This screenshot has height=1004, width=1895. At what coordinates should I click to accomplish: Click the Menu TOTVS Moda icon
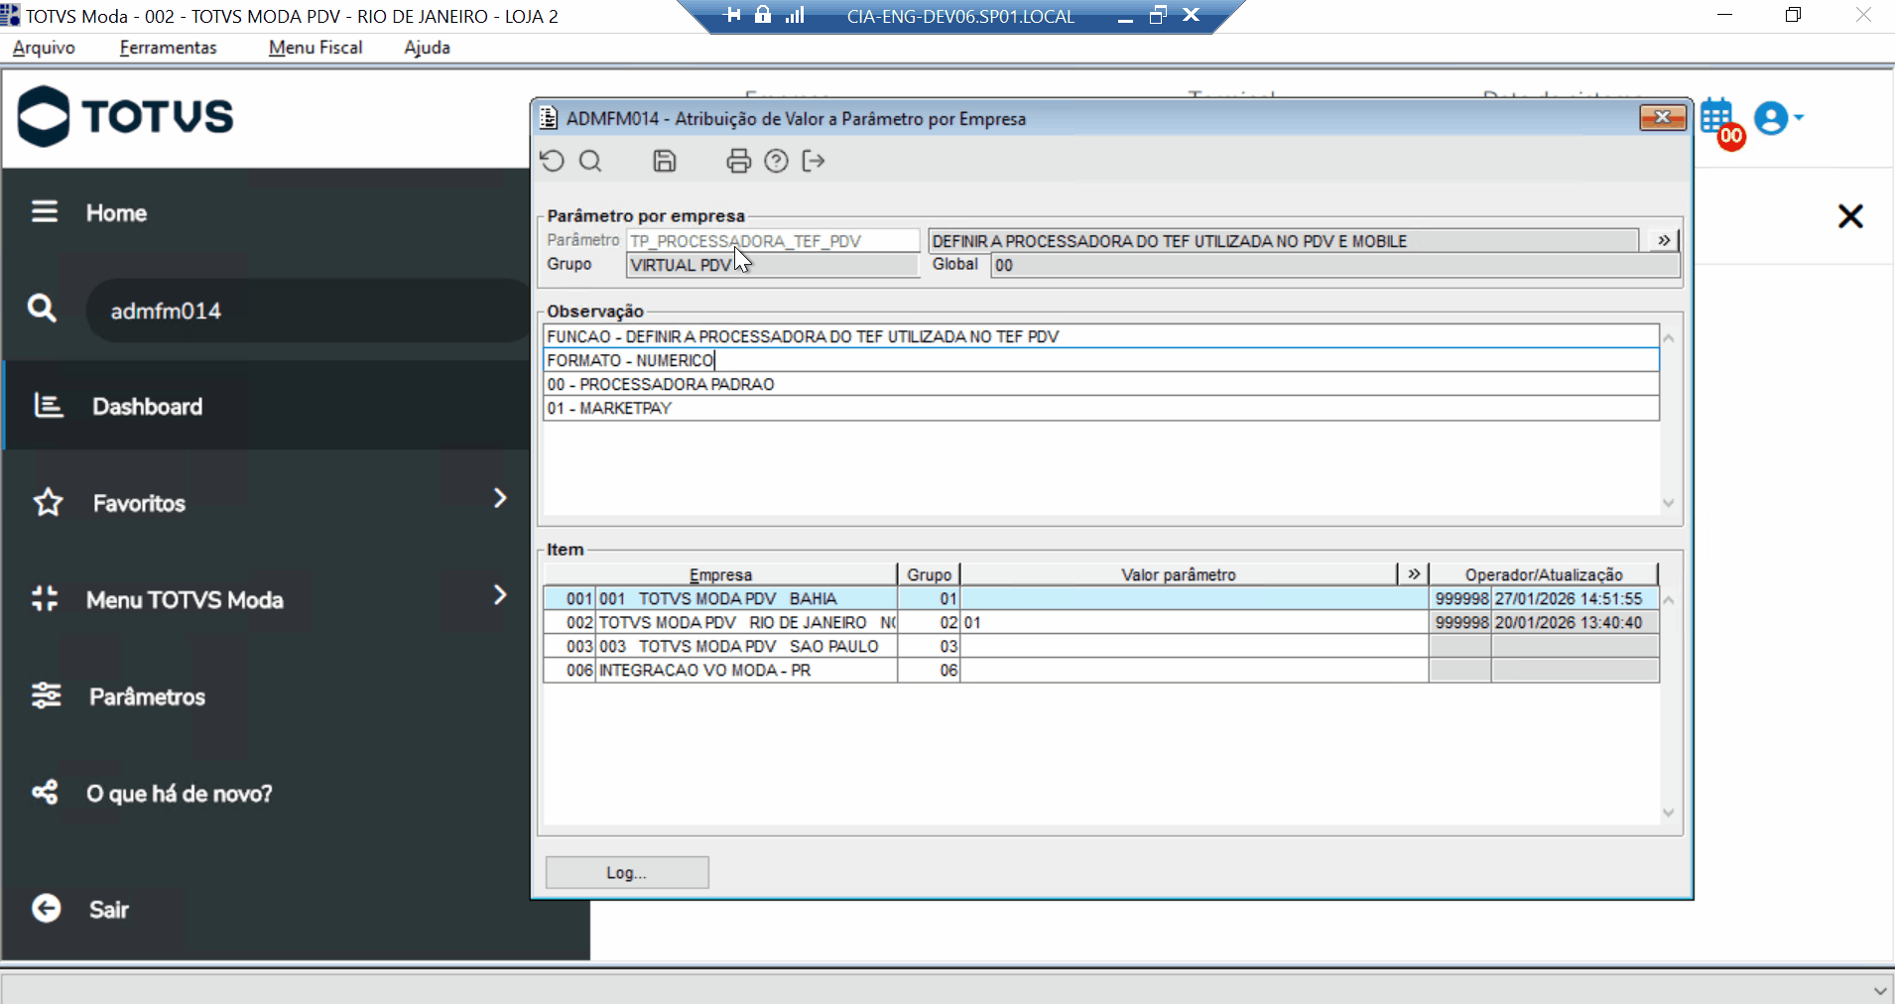click(x=45, y=598)
